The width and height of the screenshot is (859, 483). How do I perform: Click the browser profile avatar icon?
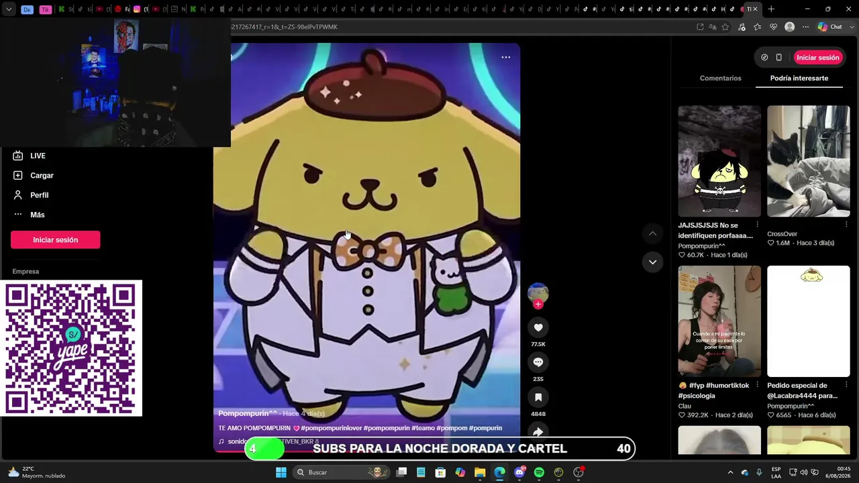790,27
